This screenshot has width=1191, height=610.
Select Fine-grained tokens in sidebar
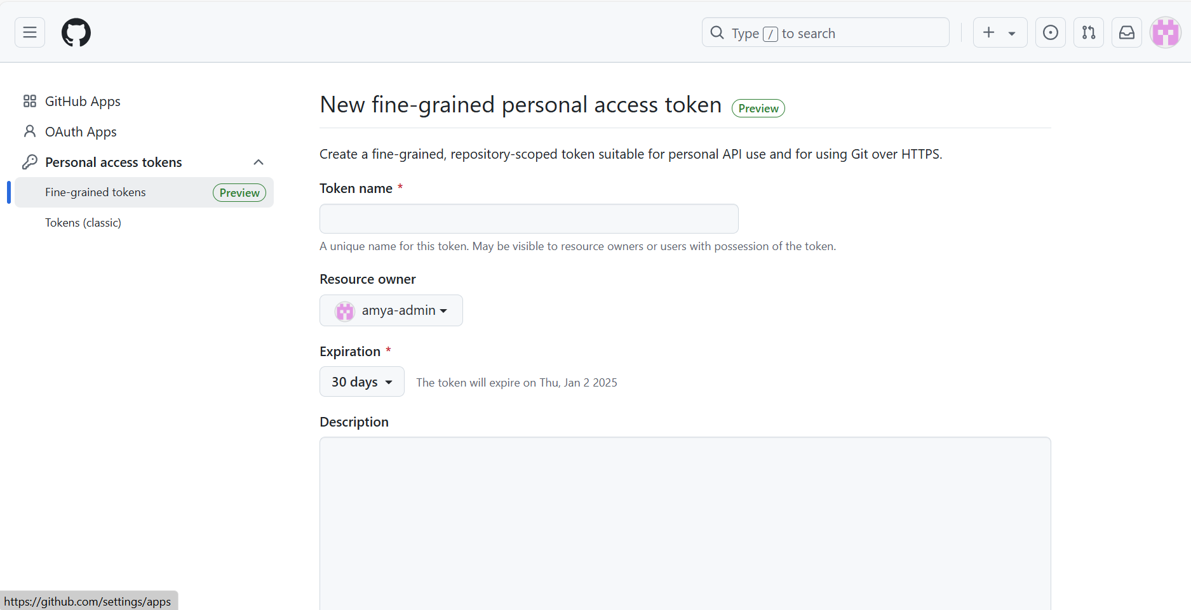point(95,192)
